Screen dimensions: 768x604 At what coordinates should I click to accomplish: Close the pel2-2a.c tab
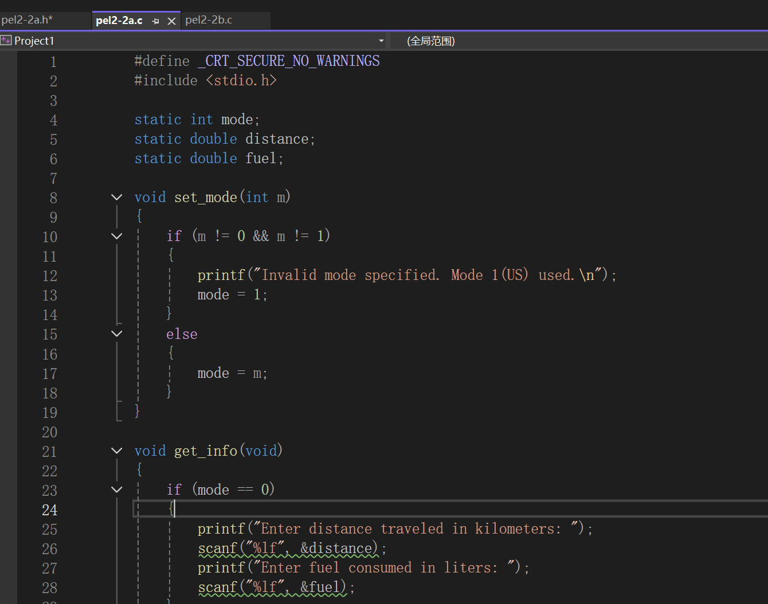click(171, 21)
